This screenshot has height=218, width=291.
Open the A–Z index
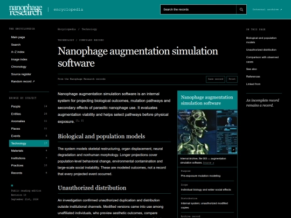click(18, 52)
